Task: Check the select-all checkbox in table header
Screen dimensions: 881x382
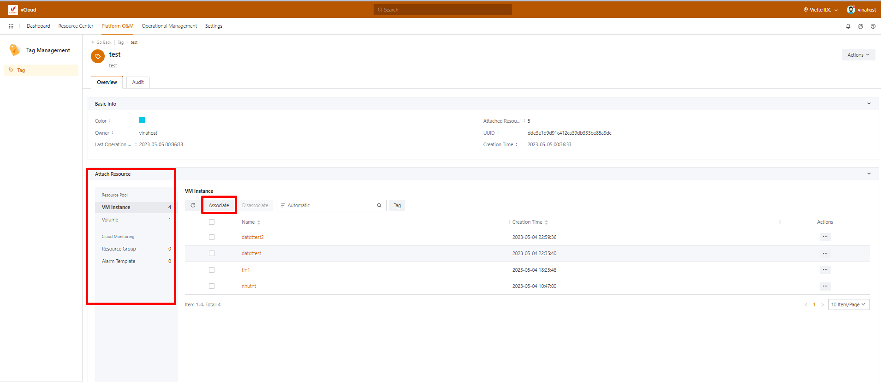Action: [x=212, y=222]
